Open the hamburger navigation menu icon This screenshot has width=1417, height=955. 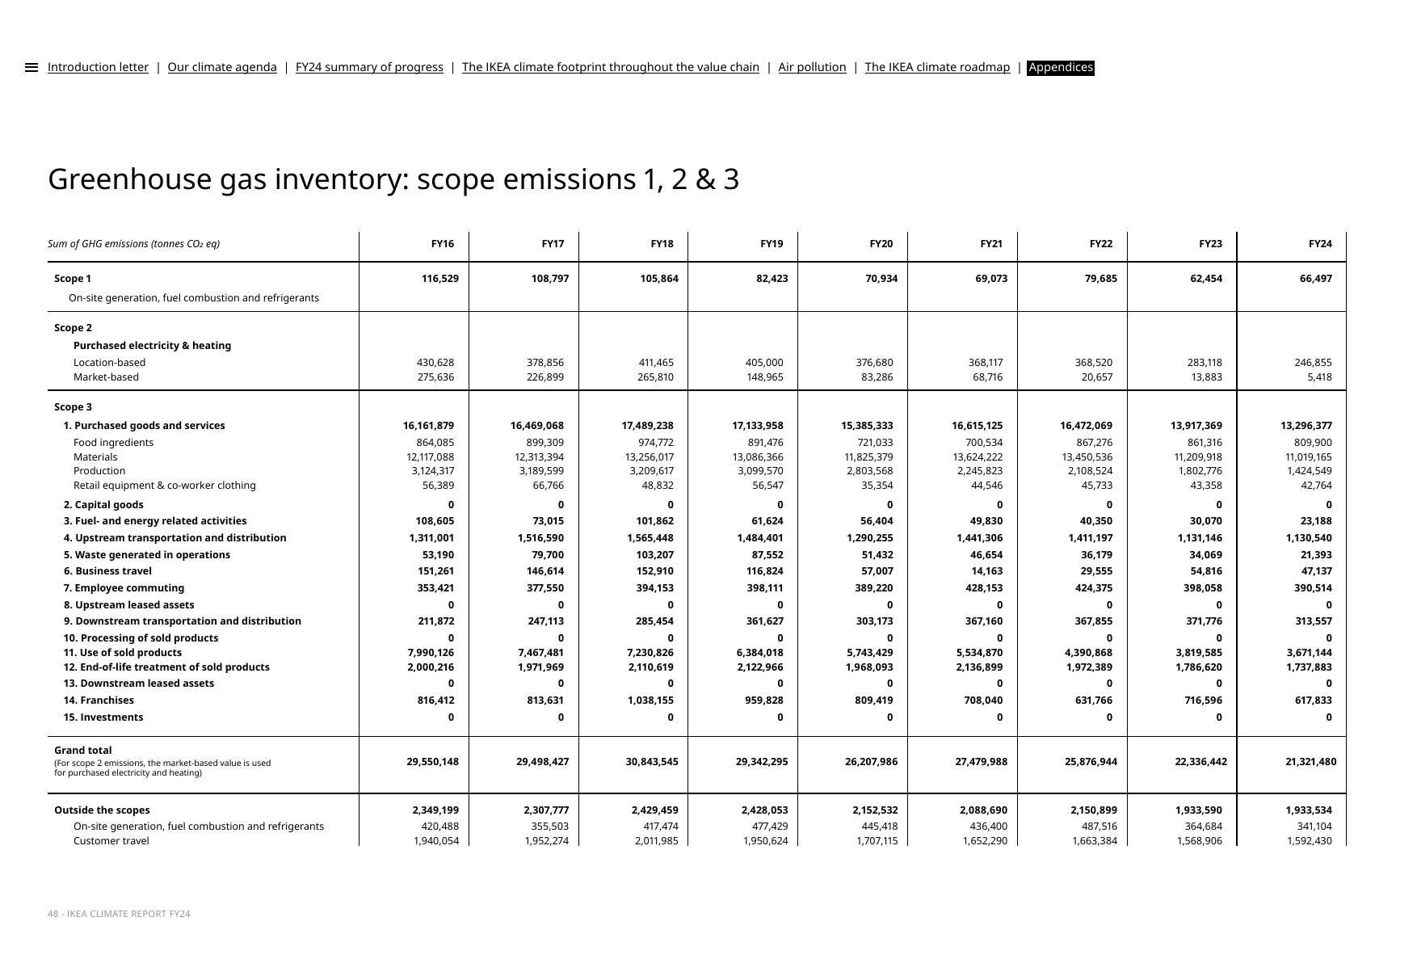pyautogui.click(x=32, y=68)
